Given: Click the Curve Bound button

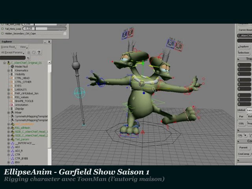Looking at the screenshot, I should tap(245, 30).
